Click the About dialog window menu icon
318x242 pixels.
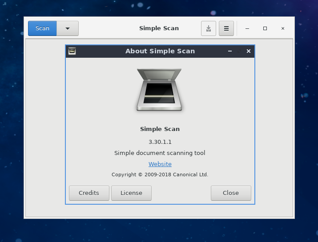72,51
